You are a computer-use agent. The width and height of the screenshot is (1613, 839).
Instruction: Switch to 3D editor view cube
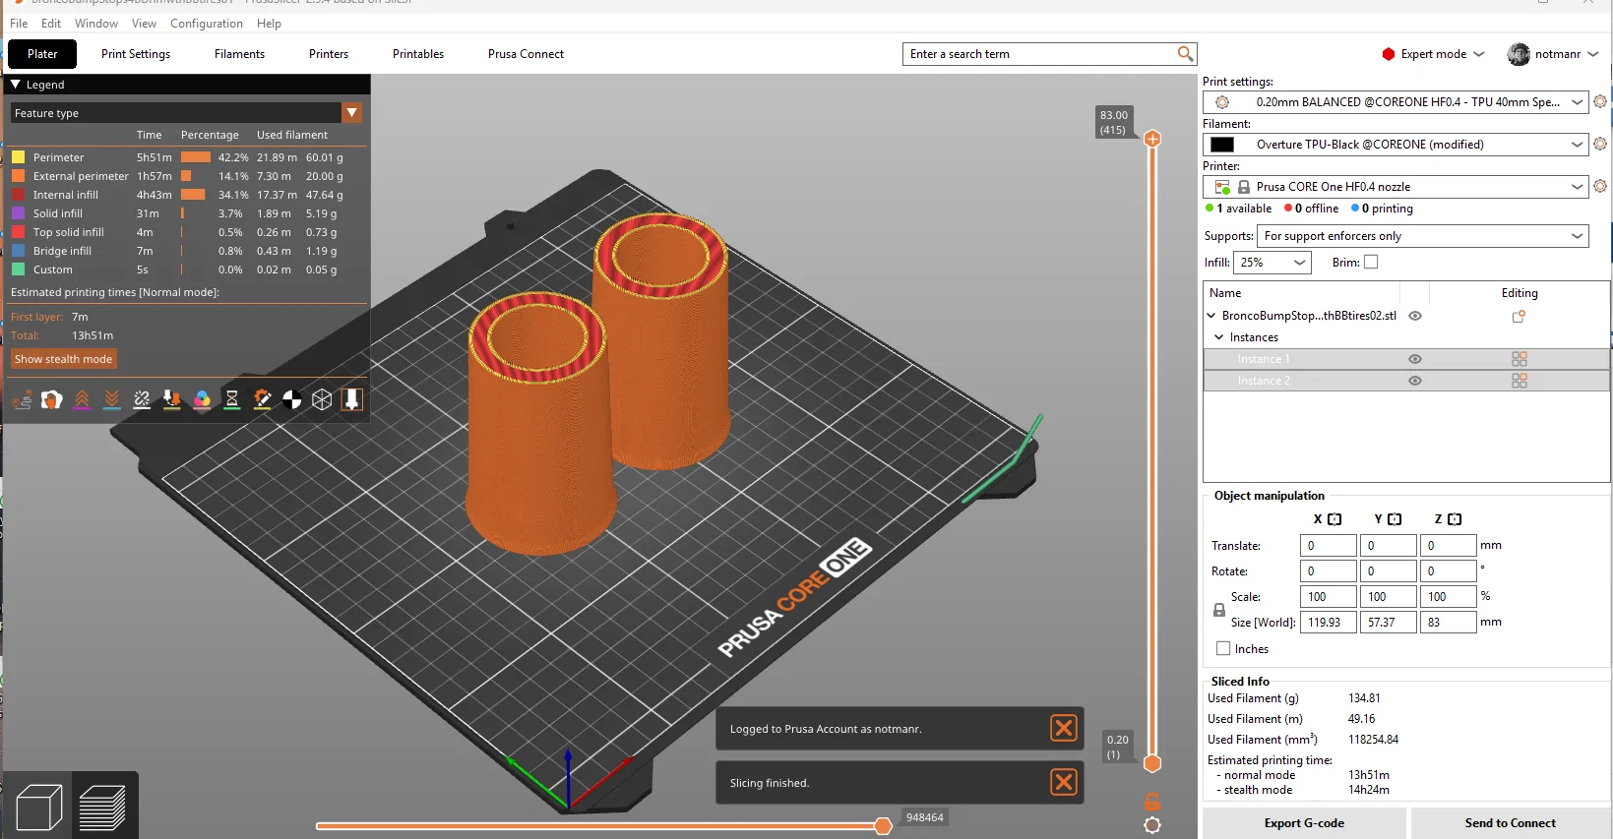[39, 807]
